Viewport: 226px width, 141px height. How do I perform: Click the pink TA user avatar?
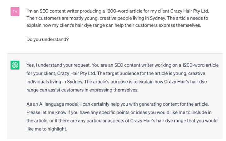(x=15, y=12)
